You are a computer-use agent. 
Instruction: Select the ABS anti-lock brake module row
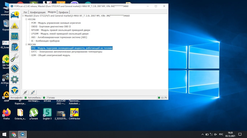[59, 37]
